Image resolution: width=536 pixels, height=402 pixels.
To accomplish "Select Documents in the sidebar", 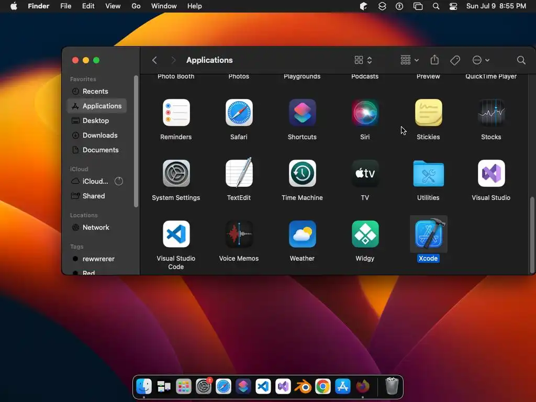I will [97, 150].
